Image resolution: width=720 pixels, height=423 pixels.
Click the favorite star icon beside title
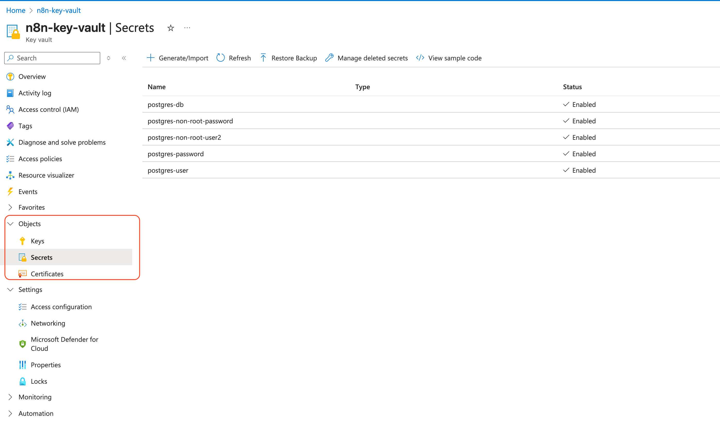click(x=170, y=28)
